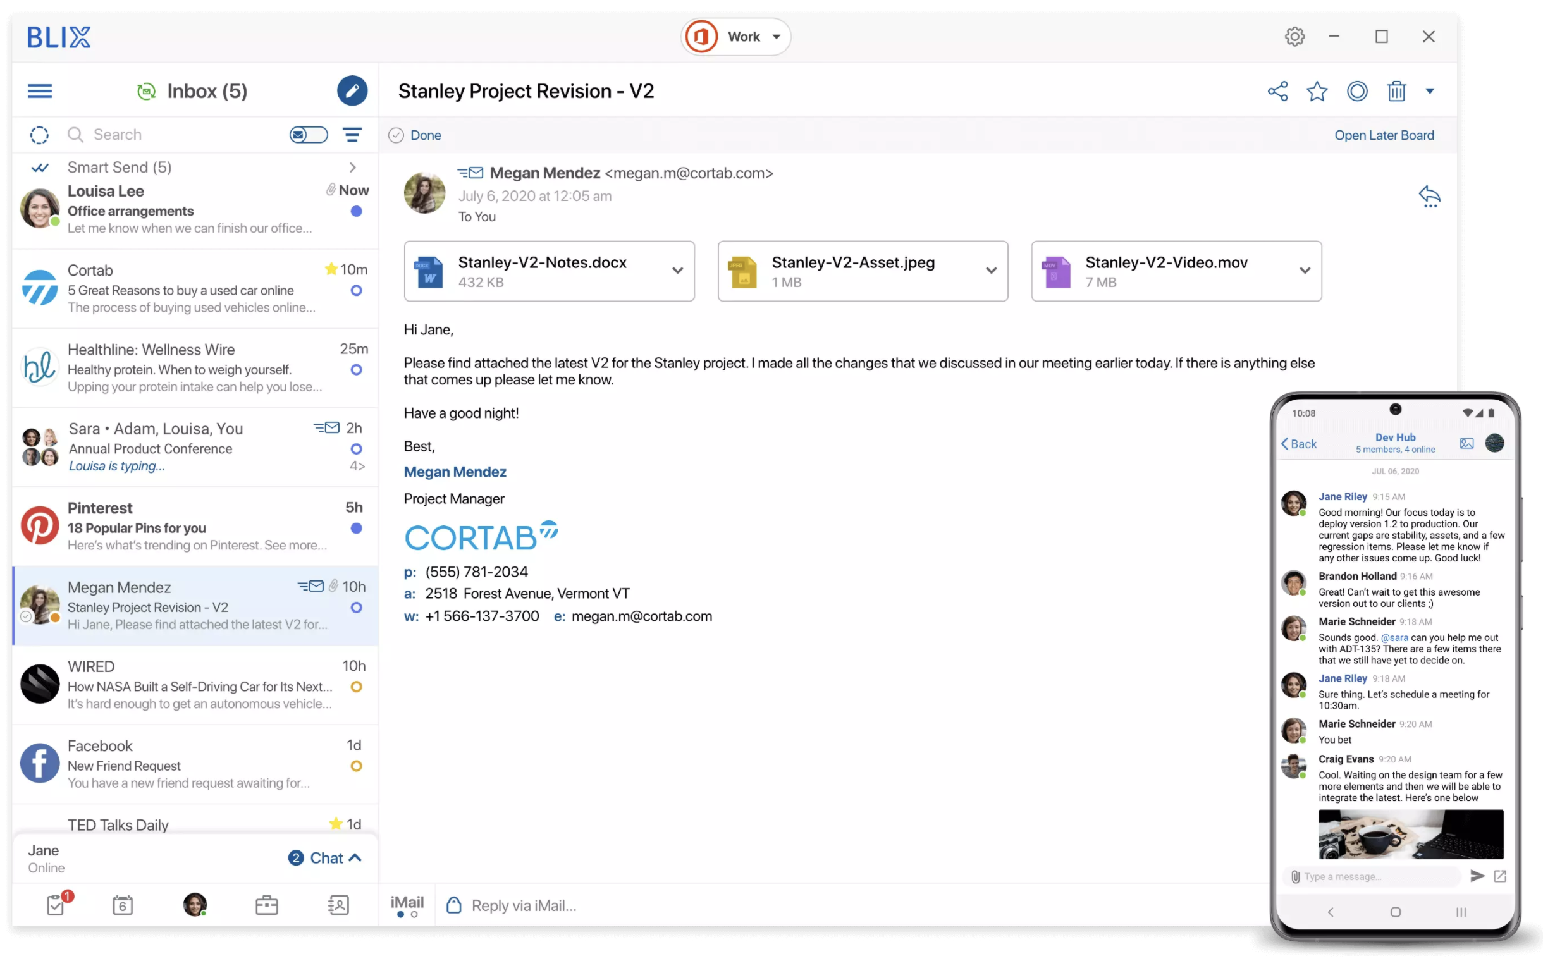
Task: Open app Settings gear at top right
Action: pyautogui.click(x=1295, y=36)
